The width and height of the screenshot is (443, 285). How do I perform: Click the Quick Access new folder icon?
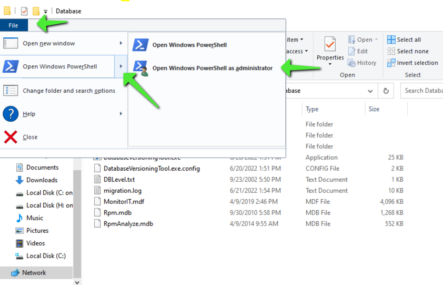(x=36, y=11)
